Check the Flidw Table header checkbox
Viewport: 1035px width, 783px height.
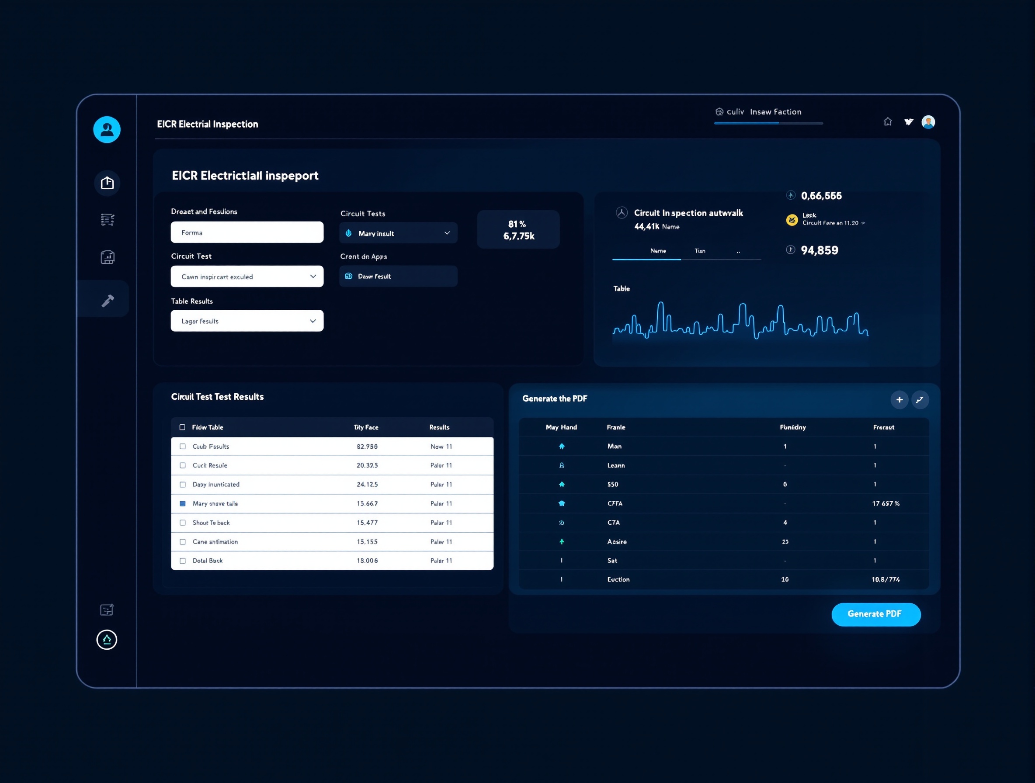point(183,426)
